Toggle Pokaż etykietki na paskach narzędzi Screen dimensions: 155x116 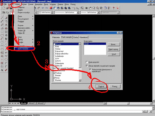(87, 66)
